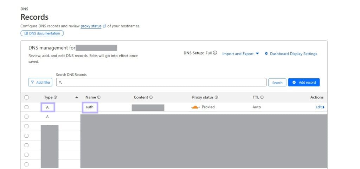Click the Actions column header
360x169 pixels.
click(317, 97)
